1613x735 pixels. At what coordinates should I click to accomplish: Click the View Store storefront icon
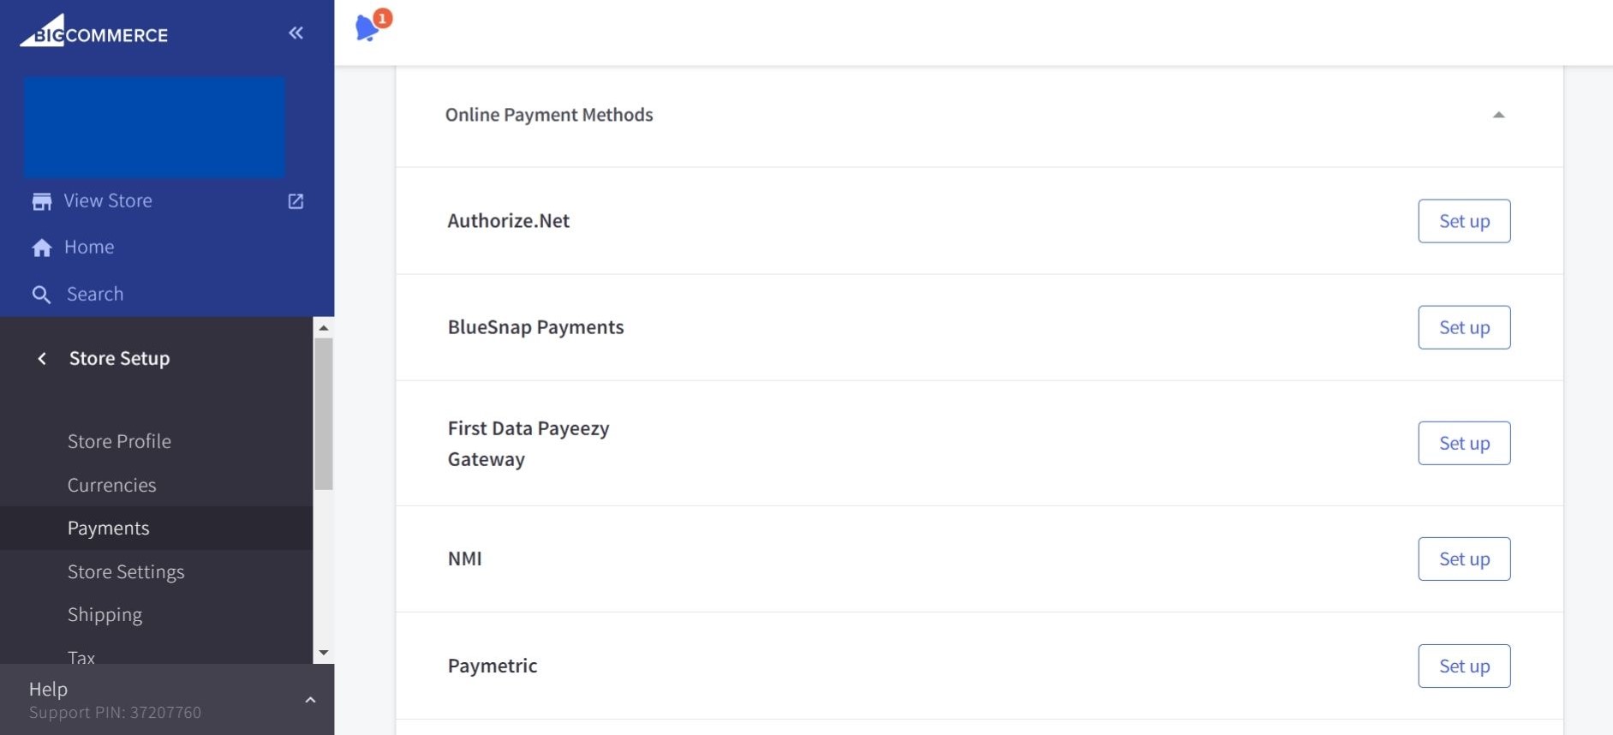click(41, 201)
